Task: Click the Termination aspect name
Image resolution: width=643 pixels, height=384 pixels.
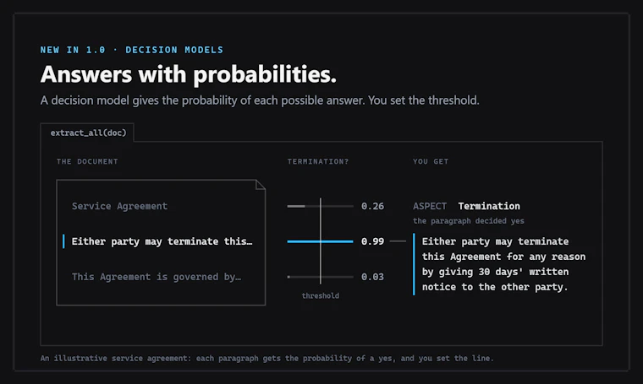Action: (489, 206)
